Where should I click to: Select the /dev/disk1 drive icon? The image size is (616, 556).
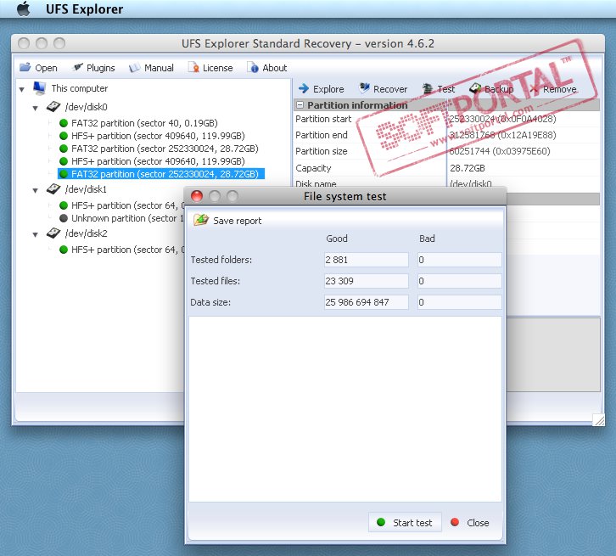click(x=53, y=189)
